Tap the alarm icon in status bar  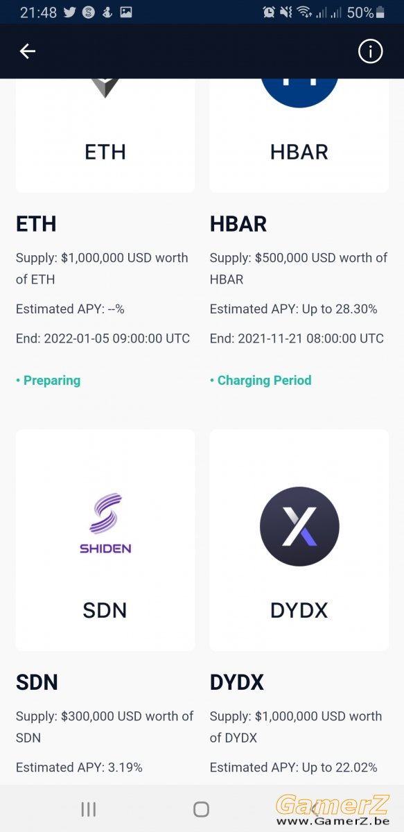[269, 12]
